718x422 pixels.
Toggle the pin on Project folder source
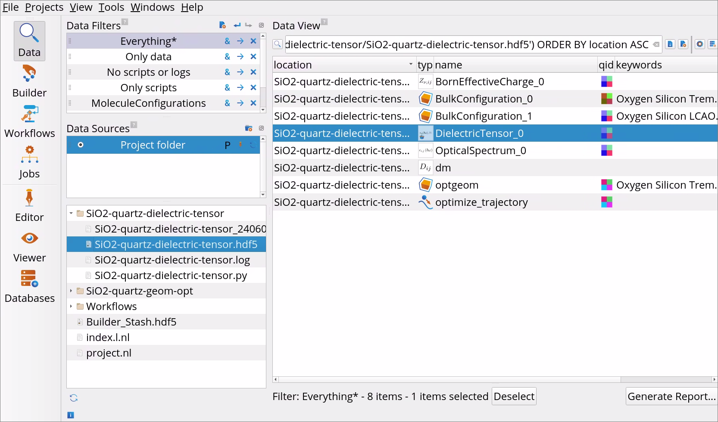coord(240,145)
